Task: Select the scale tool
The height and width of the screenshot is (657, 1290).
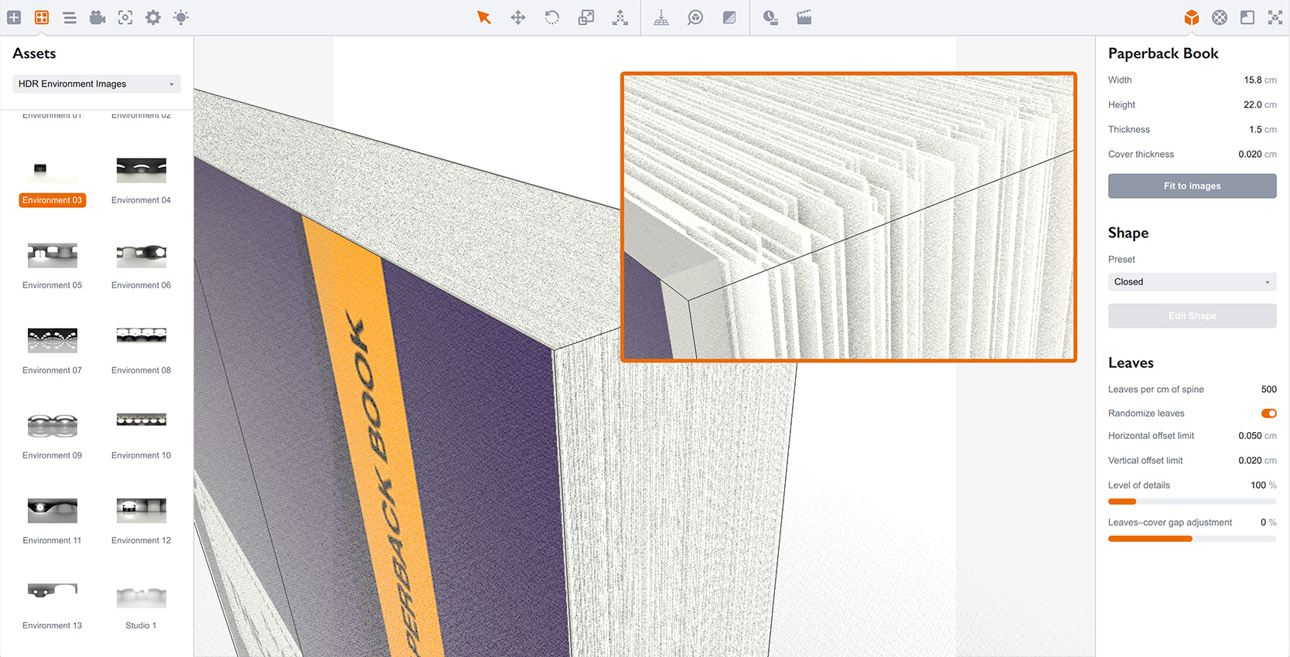Action: (586, 17)
